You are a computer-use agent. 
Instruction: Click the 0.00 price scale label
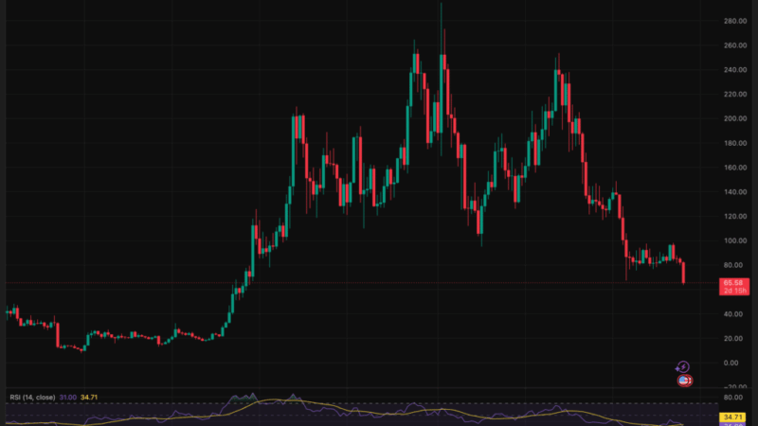coord(731,363)
